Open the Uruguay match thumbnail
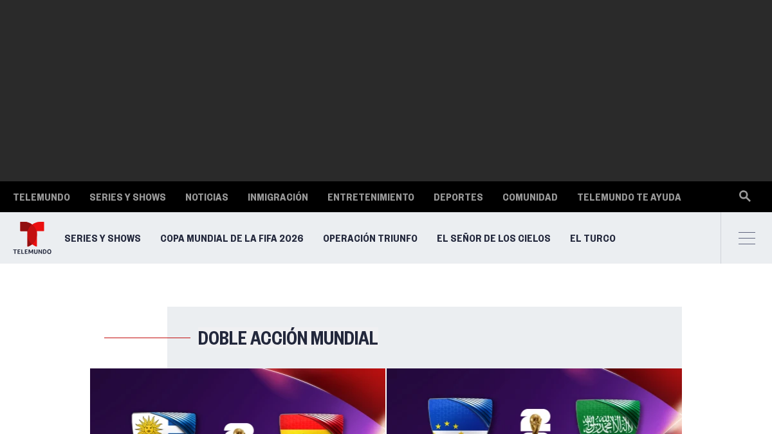 tap(237, 401)
